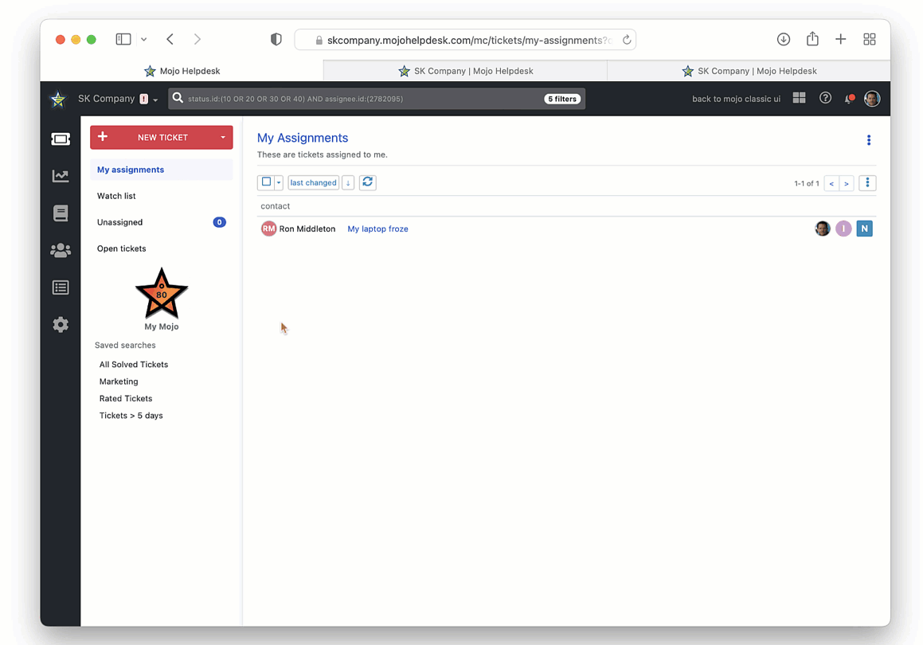
Task: Click the refresh ticket list icon
Action: click(367, 182)
